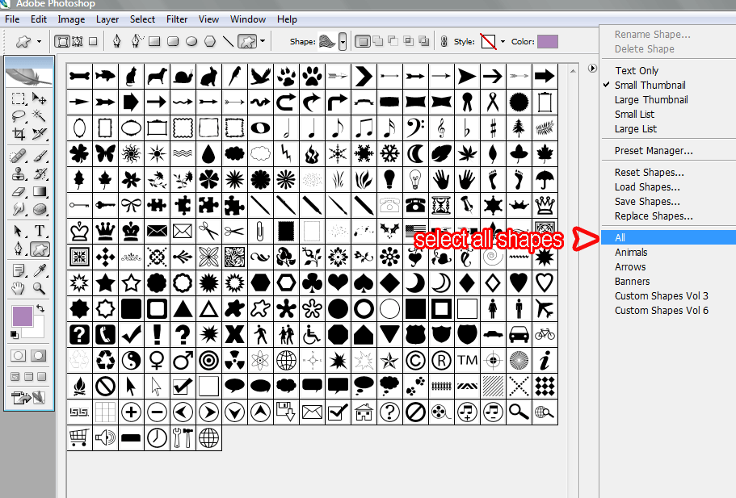Select the Move tool
The height and width of the screenshot is (498, 736).
click(40, 98)
